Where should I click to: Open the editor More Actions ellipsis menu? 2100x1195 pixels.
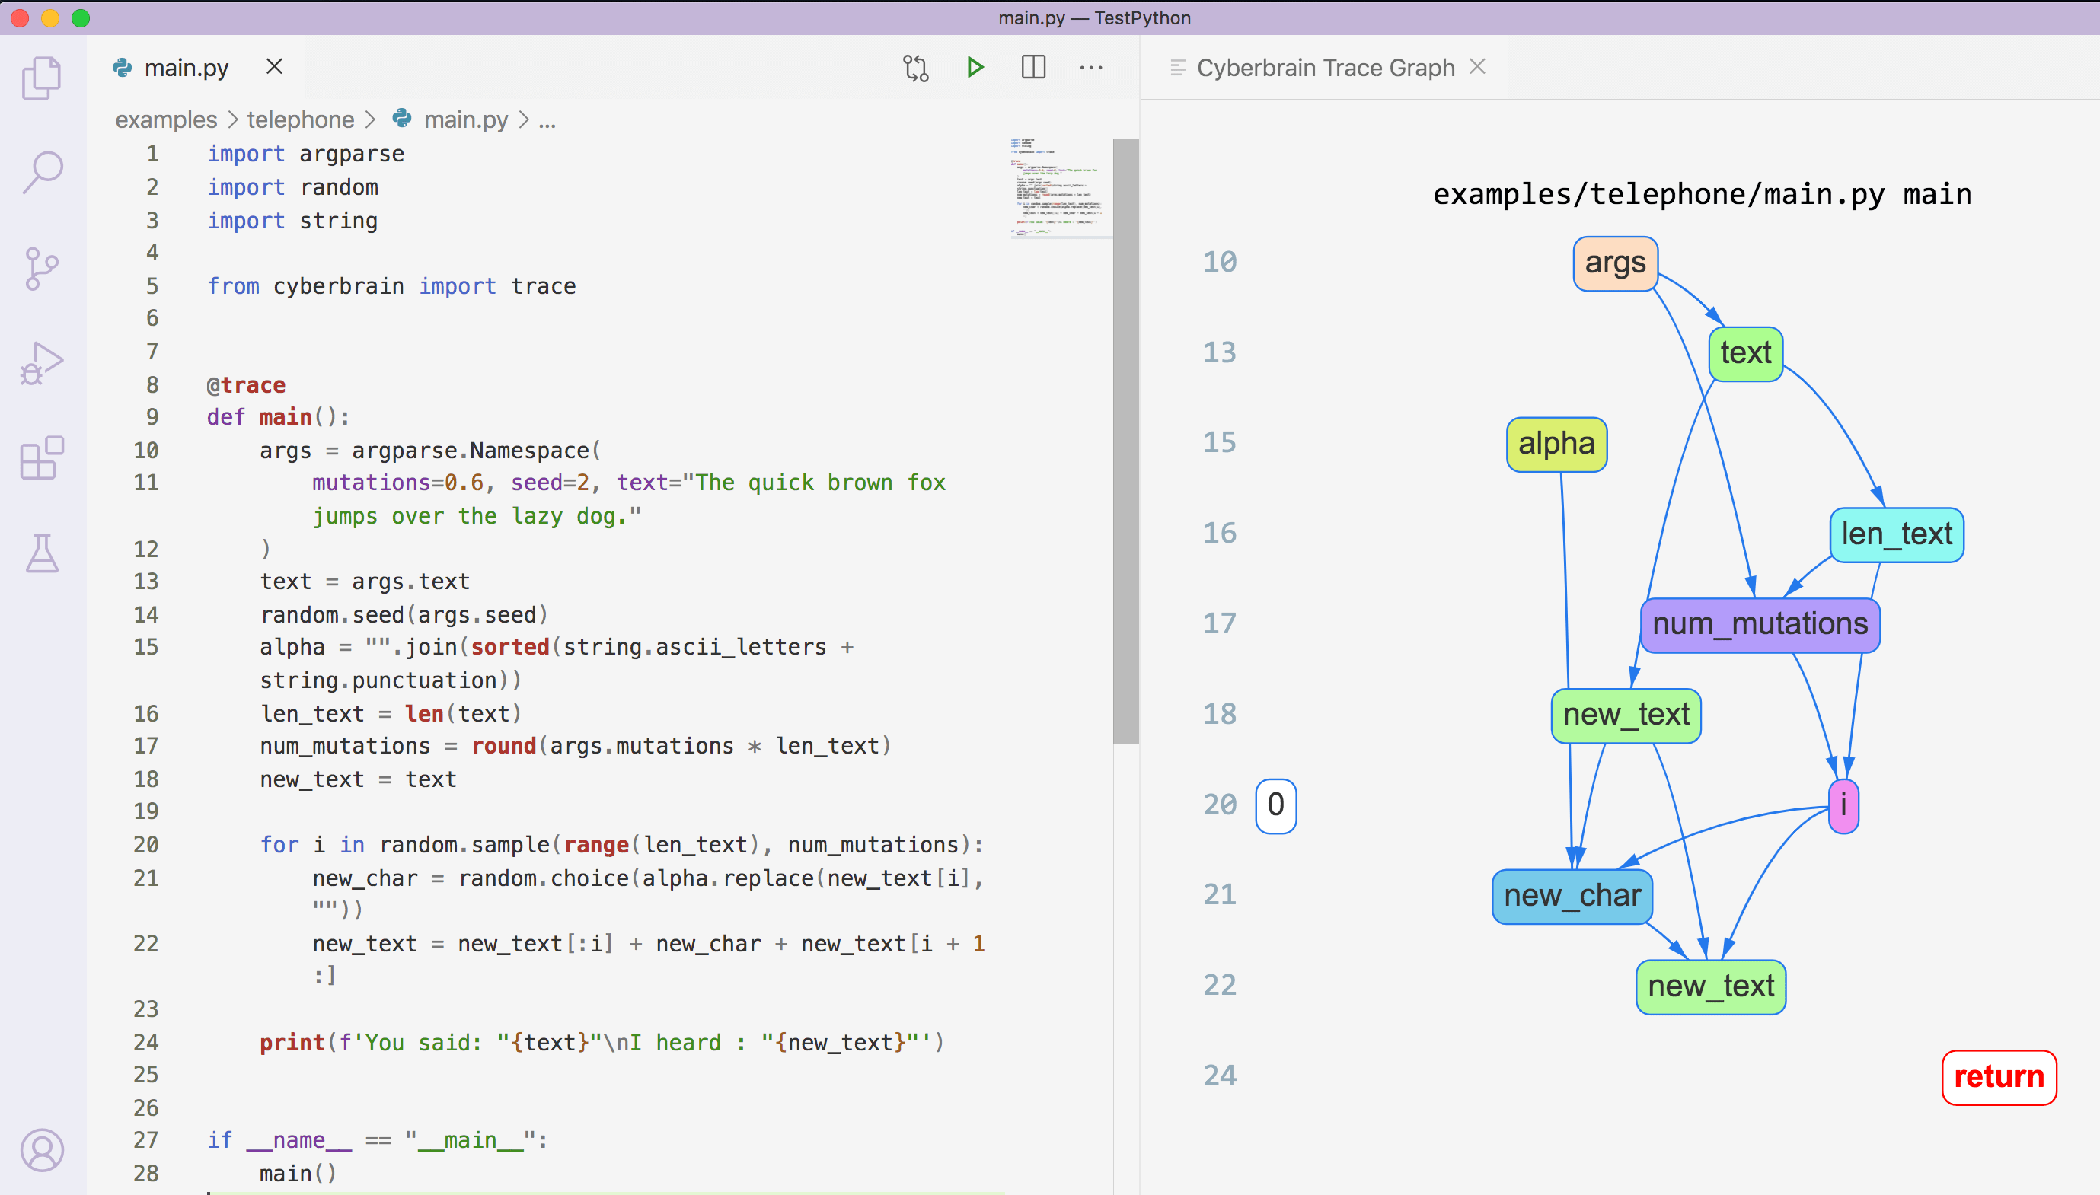coord(1090,67)
